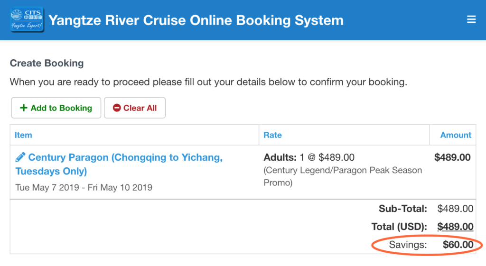The width and height of the screenshot is (486, 266).
Task: Click the Yangtze River Cruise Online Booking System title
Action: click(x=196, y=20)
